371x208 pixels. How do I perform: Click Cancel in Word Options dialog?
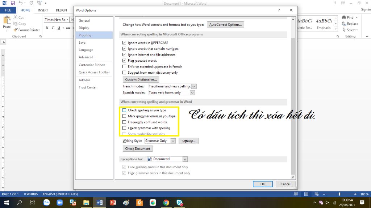pos(285,184)
